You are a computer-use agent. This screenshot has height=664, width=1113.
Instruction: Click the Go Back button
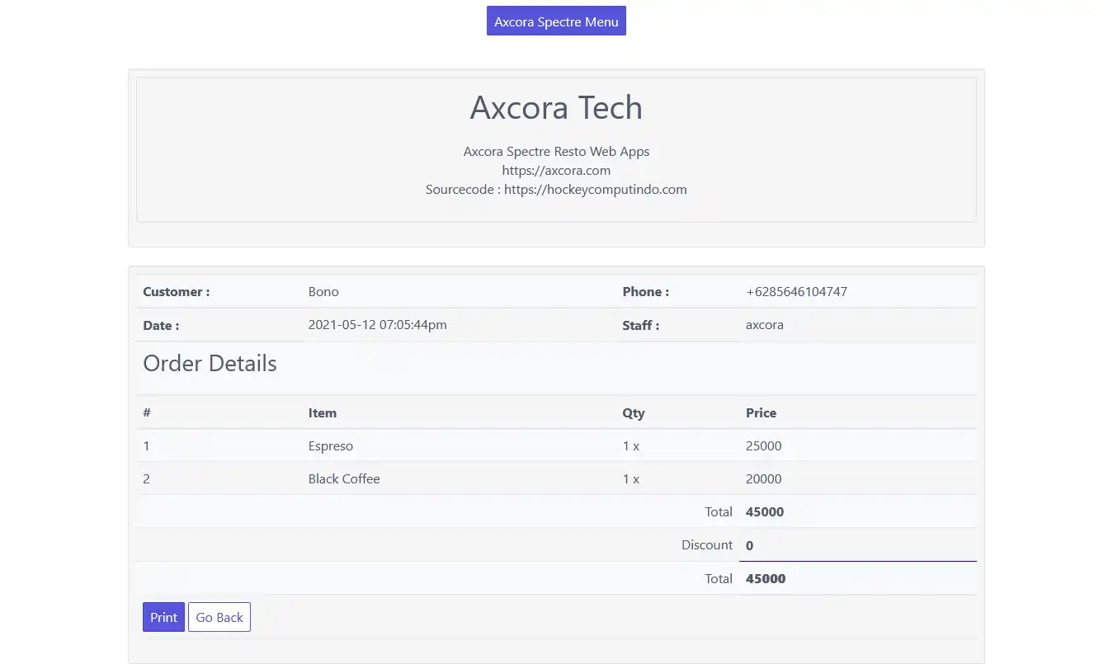[x=219, y=617]
